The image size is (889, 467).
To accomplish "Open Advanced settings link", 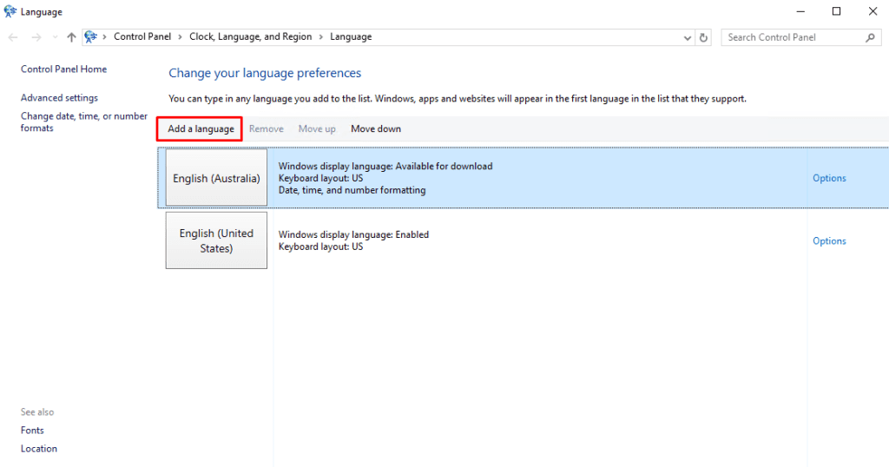I will pos(59,98).
